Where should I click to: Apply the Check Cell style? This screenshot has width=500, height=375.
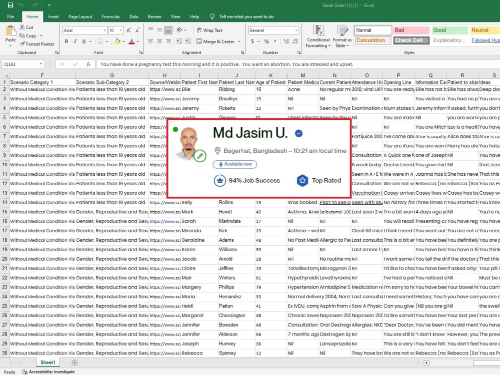(x=411, y=40)
